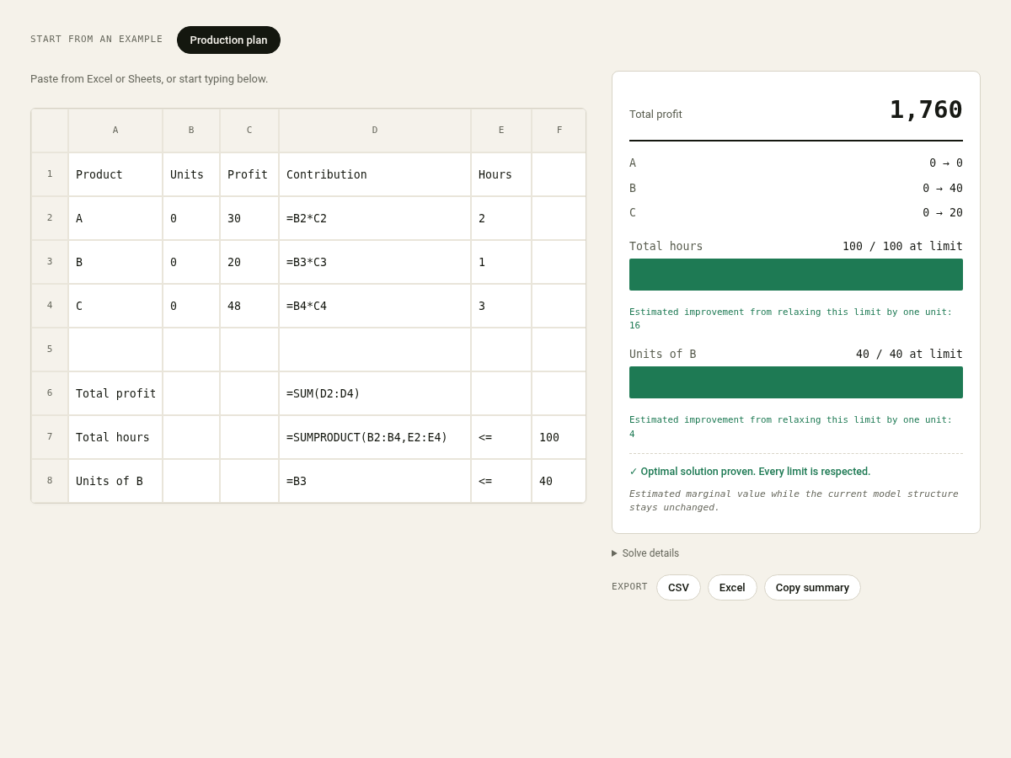The height and width of the screenshot is (758, 1011).
Task: Select column A header
Action: pyautogui.click(x=115, y=131)
